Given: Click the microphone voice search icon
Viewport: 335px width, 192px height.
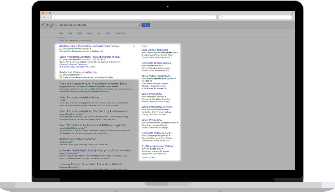Looking at the screenshot, I should click(139, 25).
